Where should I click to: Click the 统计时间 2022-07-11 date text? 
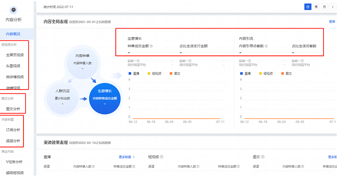click(x=58, y=7)
